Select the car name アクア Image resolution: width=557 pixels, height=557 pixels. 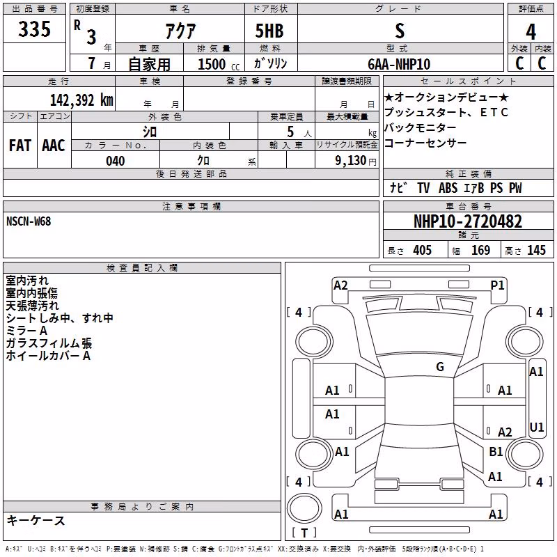pos(180,31)
